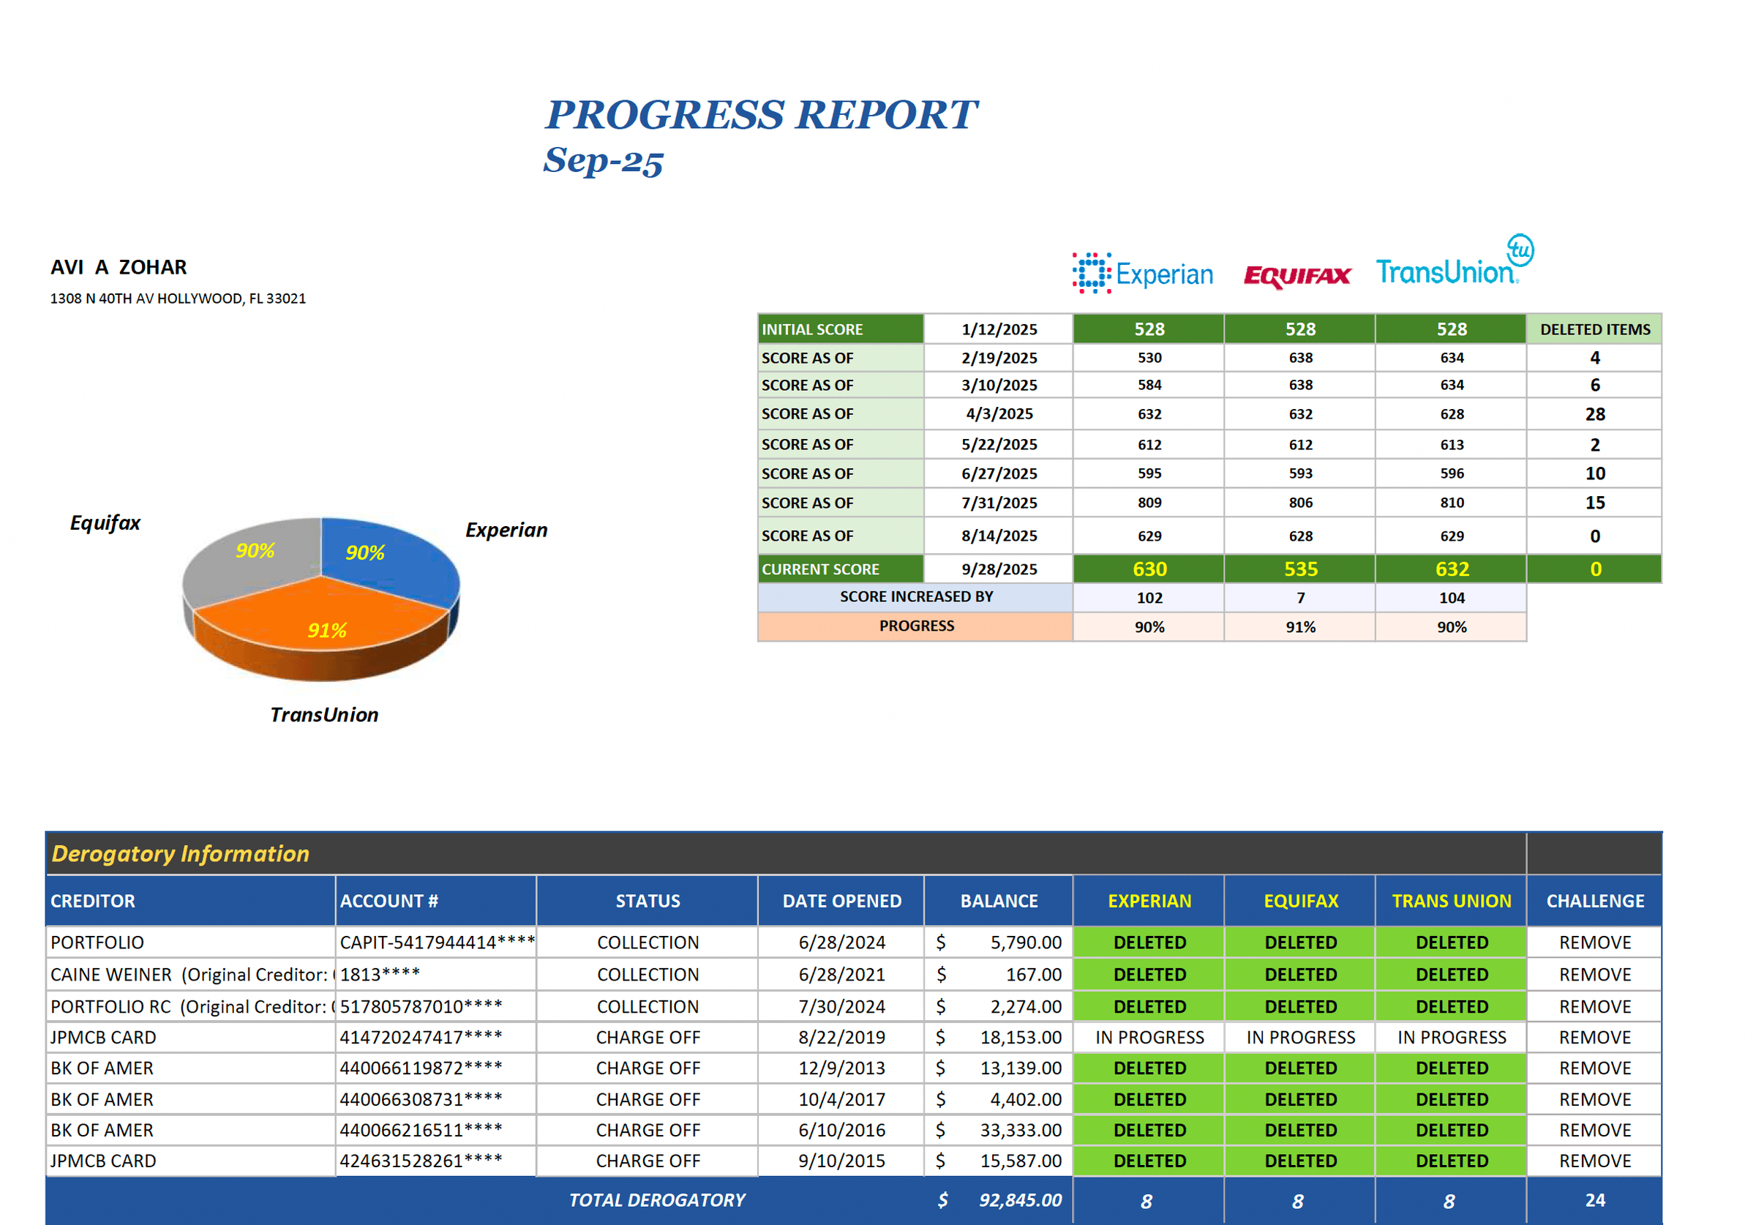This screenshot has height=1225, width=1756.
Task: Select the EXPERIAN column tab header
Action: click(x=1149, y=901)
